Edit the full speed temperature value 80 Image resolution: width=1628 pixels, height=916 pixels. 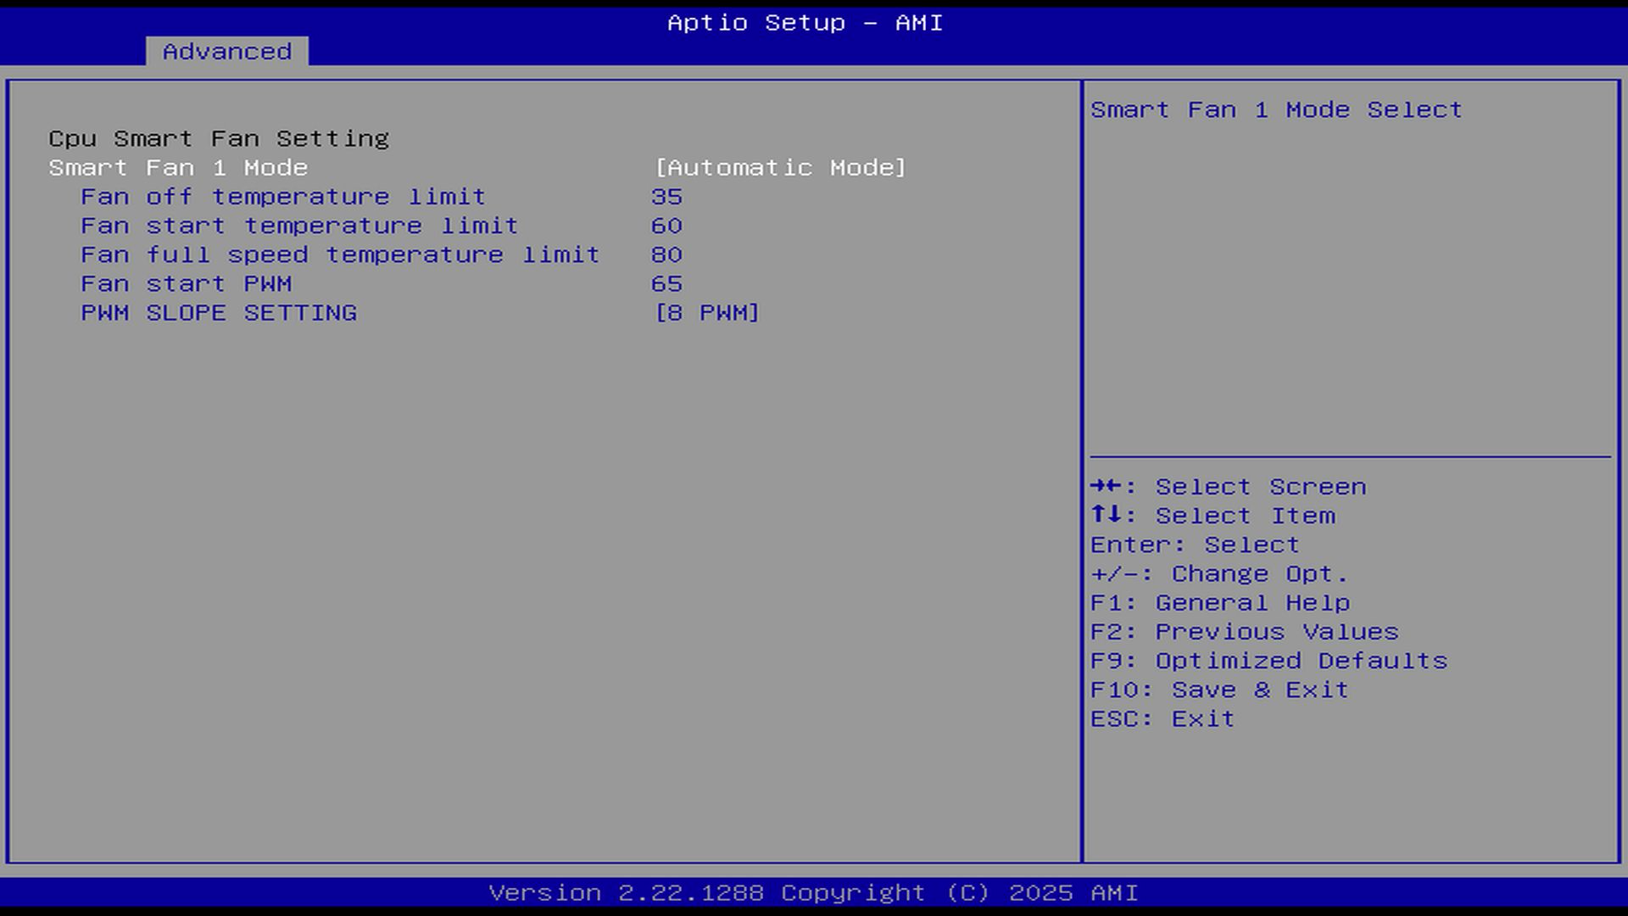pyautogui.click(x=666, y=254)
